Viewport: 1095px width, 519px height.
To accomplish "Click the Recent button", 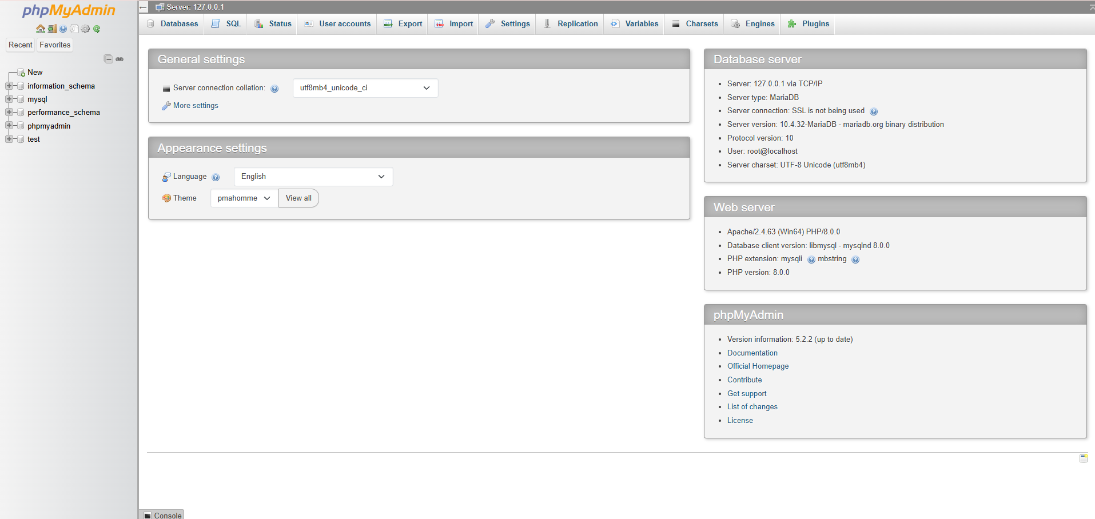I will point(21,45).
